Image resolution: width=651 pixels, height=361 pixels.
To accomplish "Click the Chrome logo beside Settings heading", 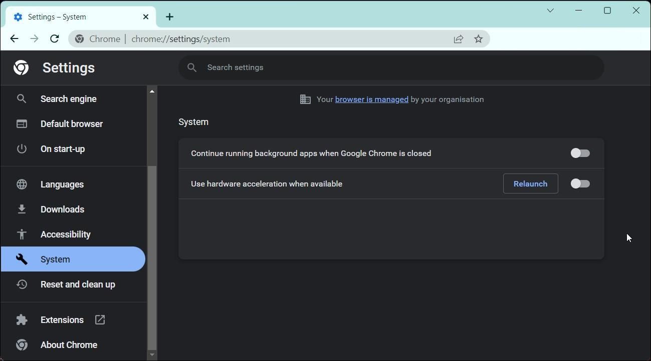I will [x=21, y=67].
